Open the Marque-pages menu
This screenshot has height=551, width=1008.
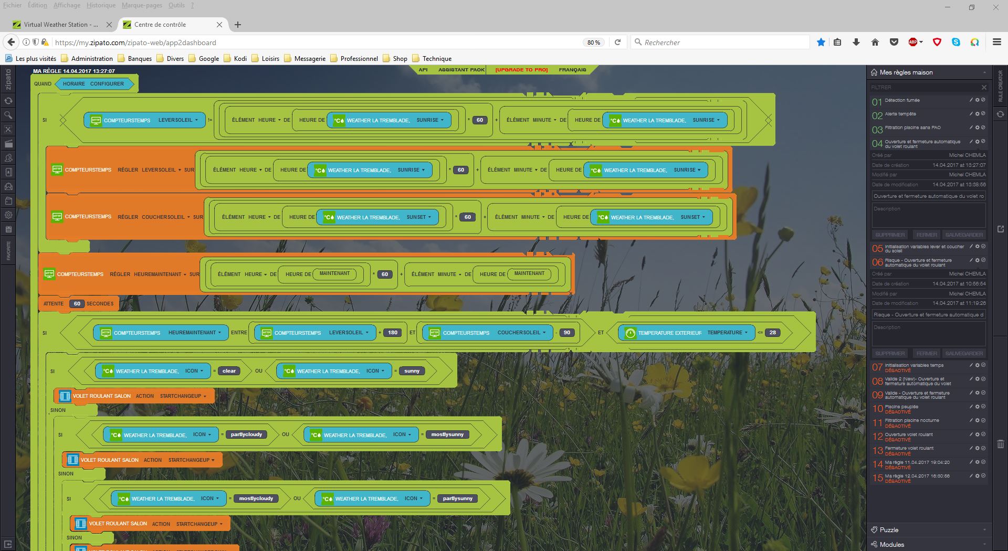pyautogui.click(x=142, y=5)
